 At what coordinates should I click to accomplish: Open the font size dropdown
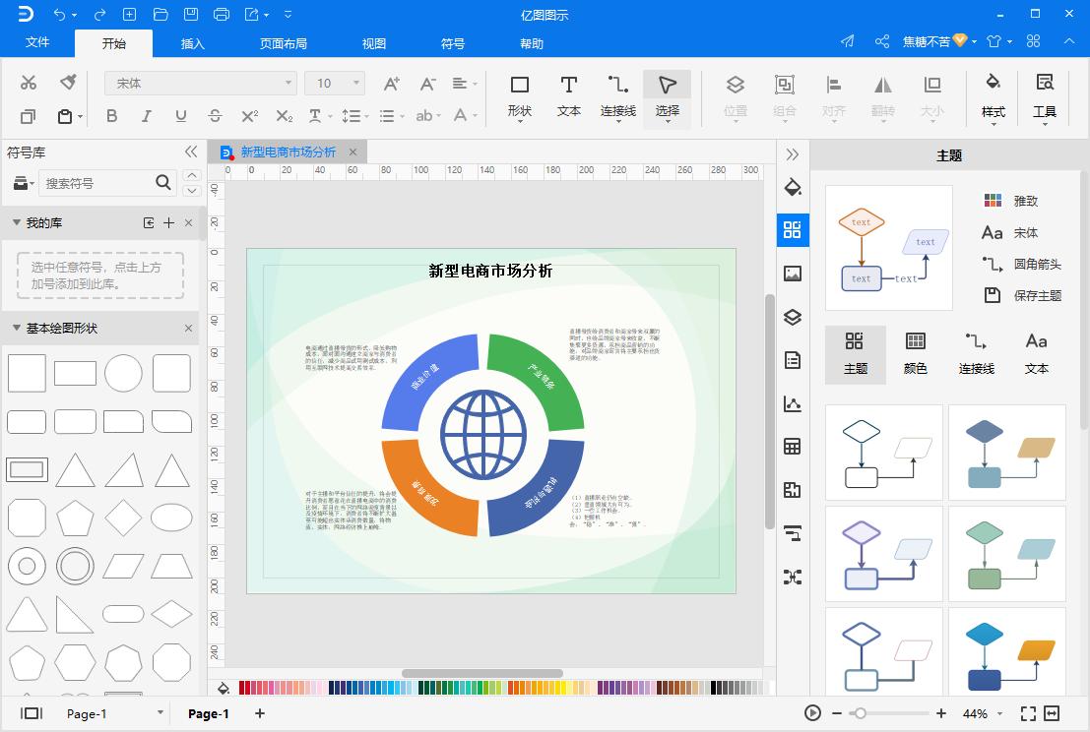click(x=335, y=84)
